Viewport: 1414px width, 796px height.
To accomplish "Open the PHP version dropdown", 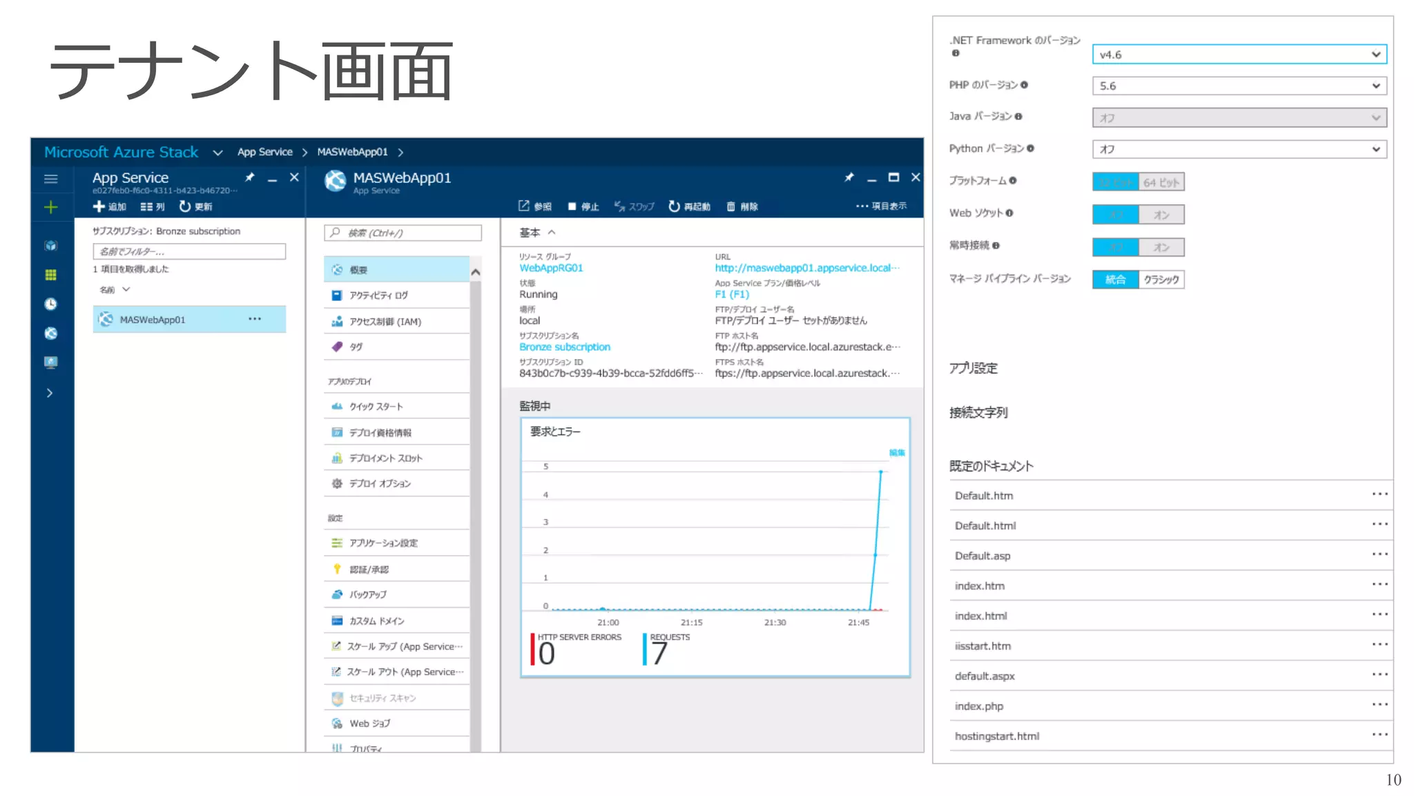I will pos(1239,86).
